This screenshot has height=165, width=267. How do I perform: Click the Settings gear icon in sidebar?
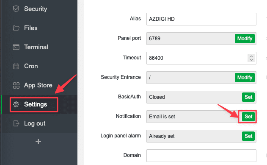point(16,104)
